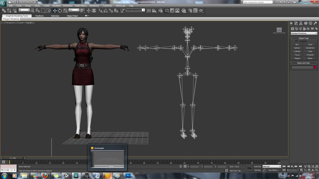Toggle the 3D Snaps button
Viewport: 319px width, 179px height.
100,10
